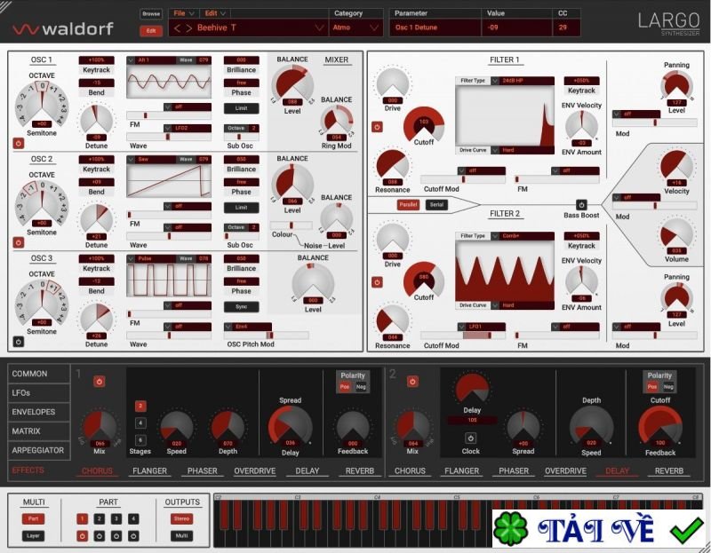Open the File menu

pyautogui.click(x=184, y=14)
